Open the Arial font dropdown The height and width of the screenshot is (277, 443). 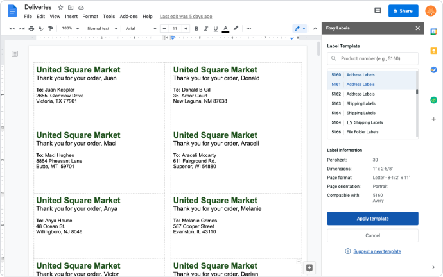[x=141, y=28]
